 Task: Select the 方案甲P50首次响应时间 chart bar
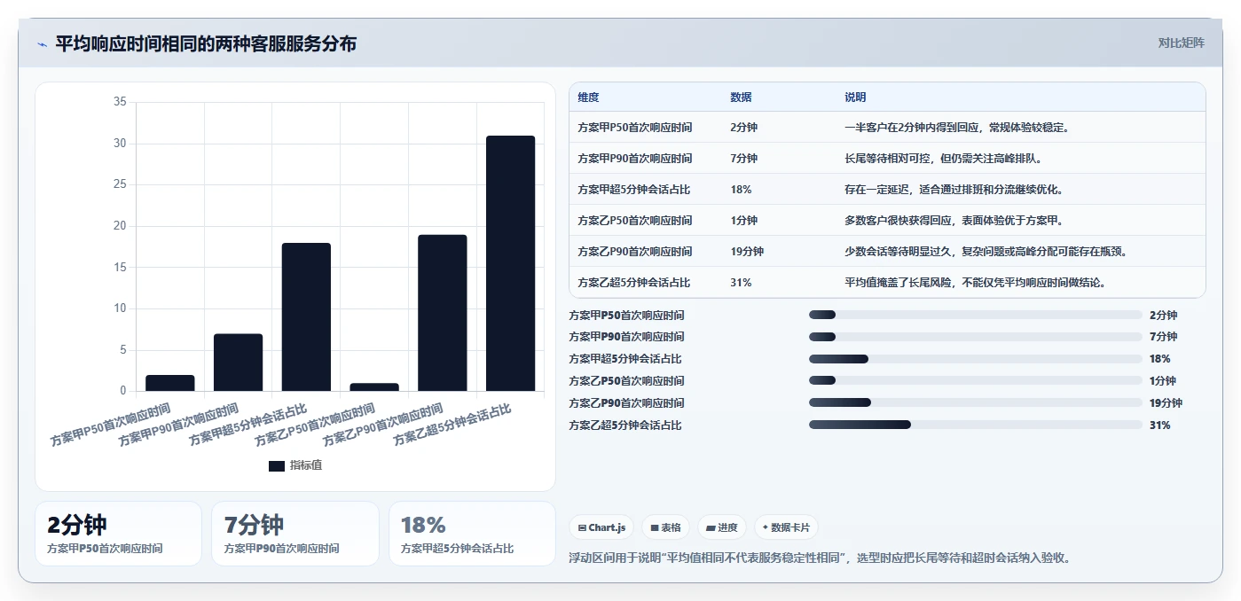[170, 383]
